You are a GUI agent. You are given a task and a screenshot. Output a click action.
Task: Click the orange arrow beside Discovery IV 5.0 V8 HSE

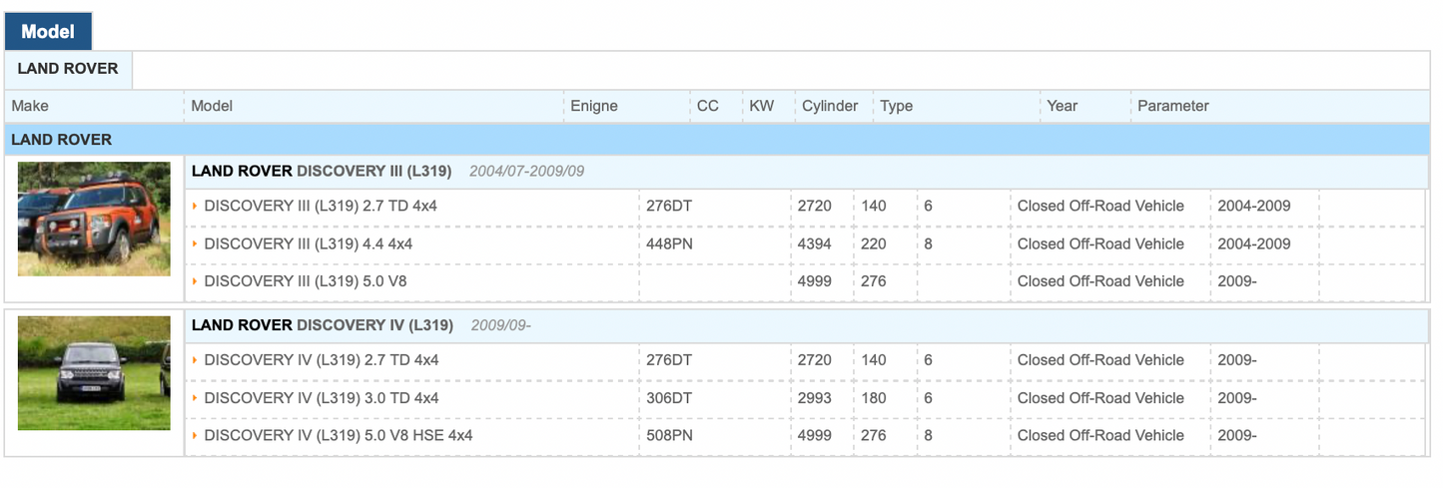pyautogui.click(x=196, y=436)
